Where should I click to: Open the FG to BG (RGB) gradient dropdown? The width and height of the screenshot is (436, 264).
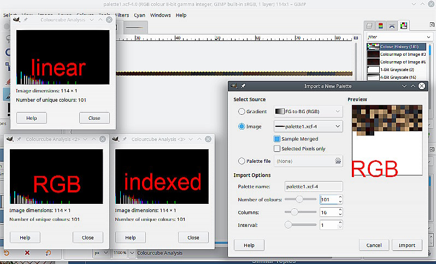pyautogui.click(x=308, y=112)
